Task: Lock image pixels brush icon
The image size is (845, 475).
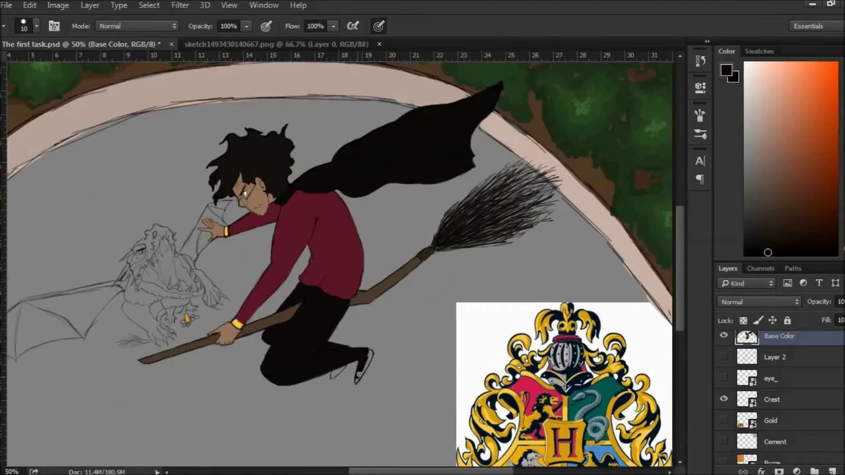Action: click(758, 321)
